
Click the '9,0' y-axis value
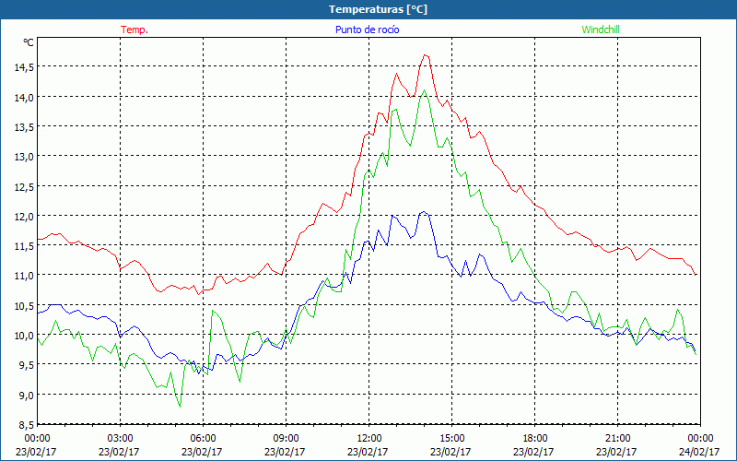coord(27,396)
